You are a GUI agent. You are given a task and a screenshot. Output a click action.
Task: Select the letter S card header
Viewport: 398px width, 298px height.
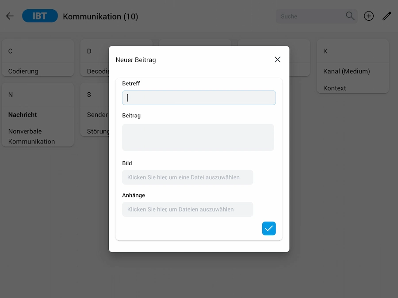tap(95, 94)
